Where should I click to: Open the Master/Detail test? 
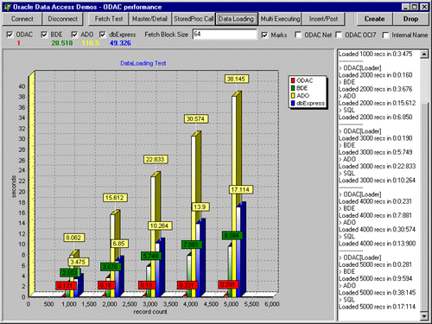pos(149,19)
